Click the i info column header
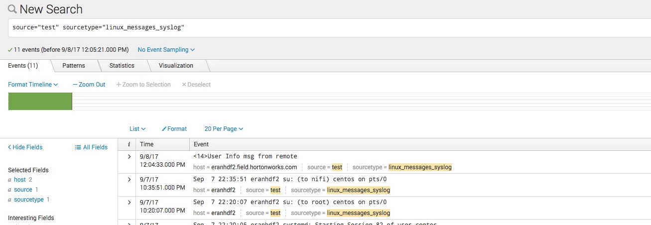The width and height of the screenshot is (651, 225). 129,144
